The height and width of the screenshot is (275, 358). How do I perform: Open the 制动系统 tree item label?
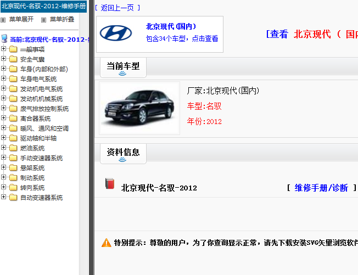tap(32, 178)
